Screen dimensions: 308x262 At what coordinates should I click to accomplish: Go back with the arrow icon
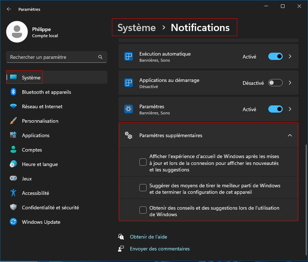click(9, 9)
